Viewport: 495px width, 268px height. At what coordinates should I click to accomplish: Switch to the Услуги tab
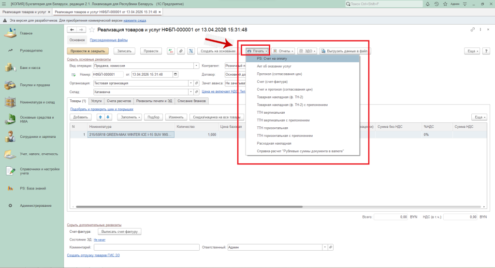tap(96, 101)
